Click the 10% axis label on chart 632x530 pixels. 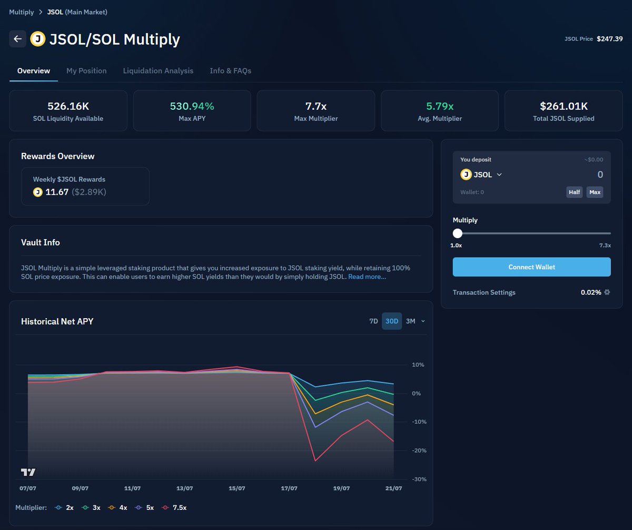[418, 365]
